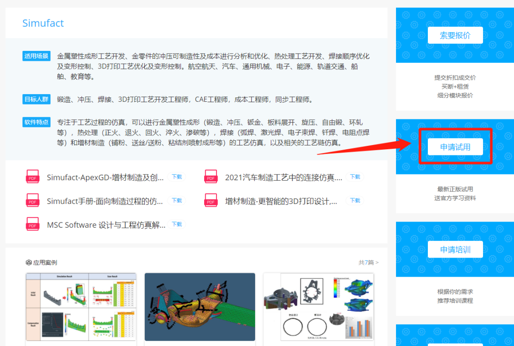Viewport: 514px width, 346px height.
Task: Click 下载 next to Simufact手册 document
Action: point(177,200)
